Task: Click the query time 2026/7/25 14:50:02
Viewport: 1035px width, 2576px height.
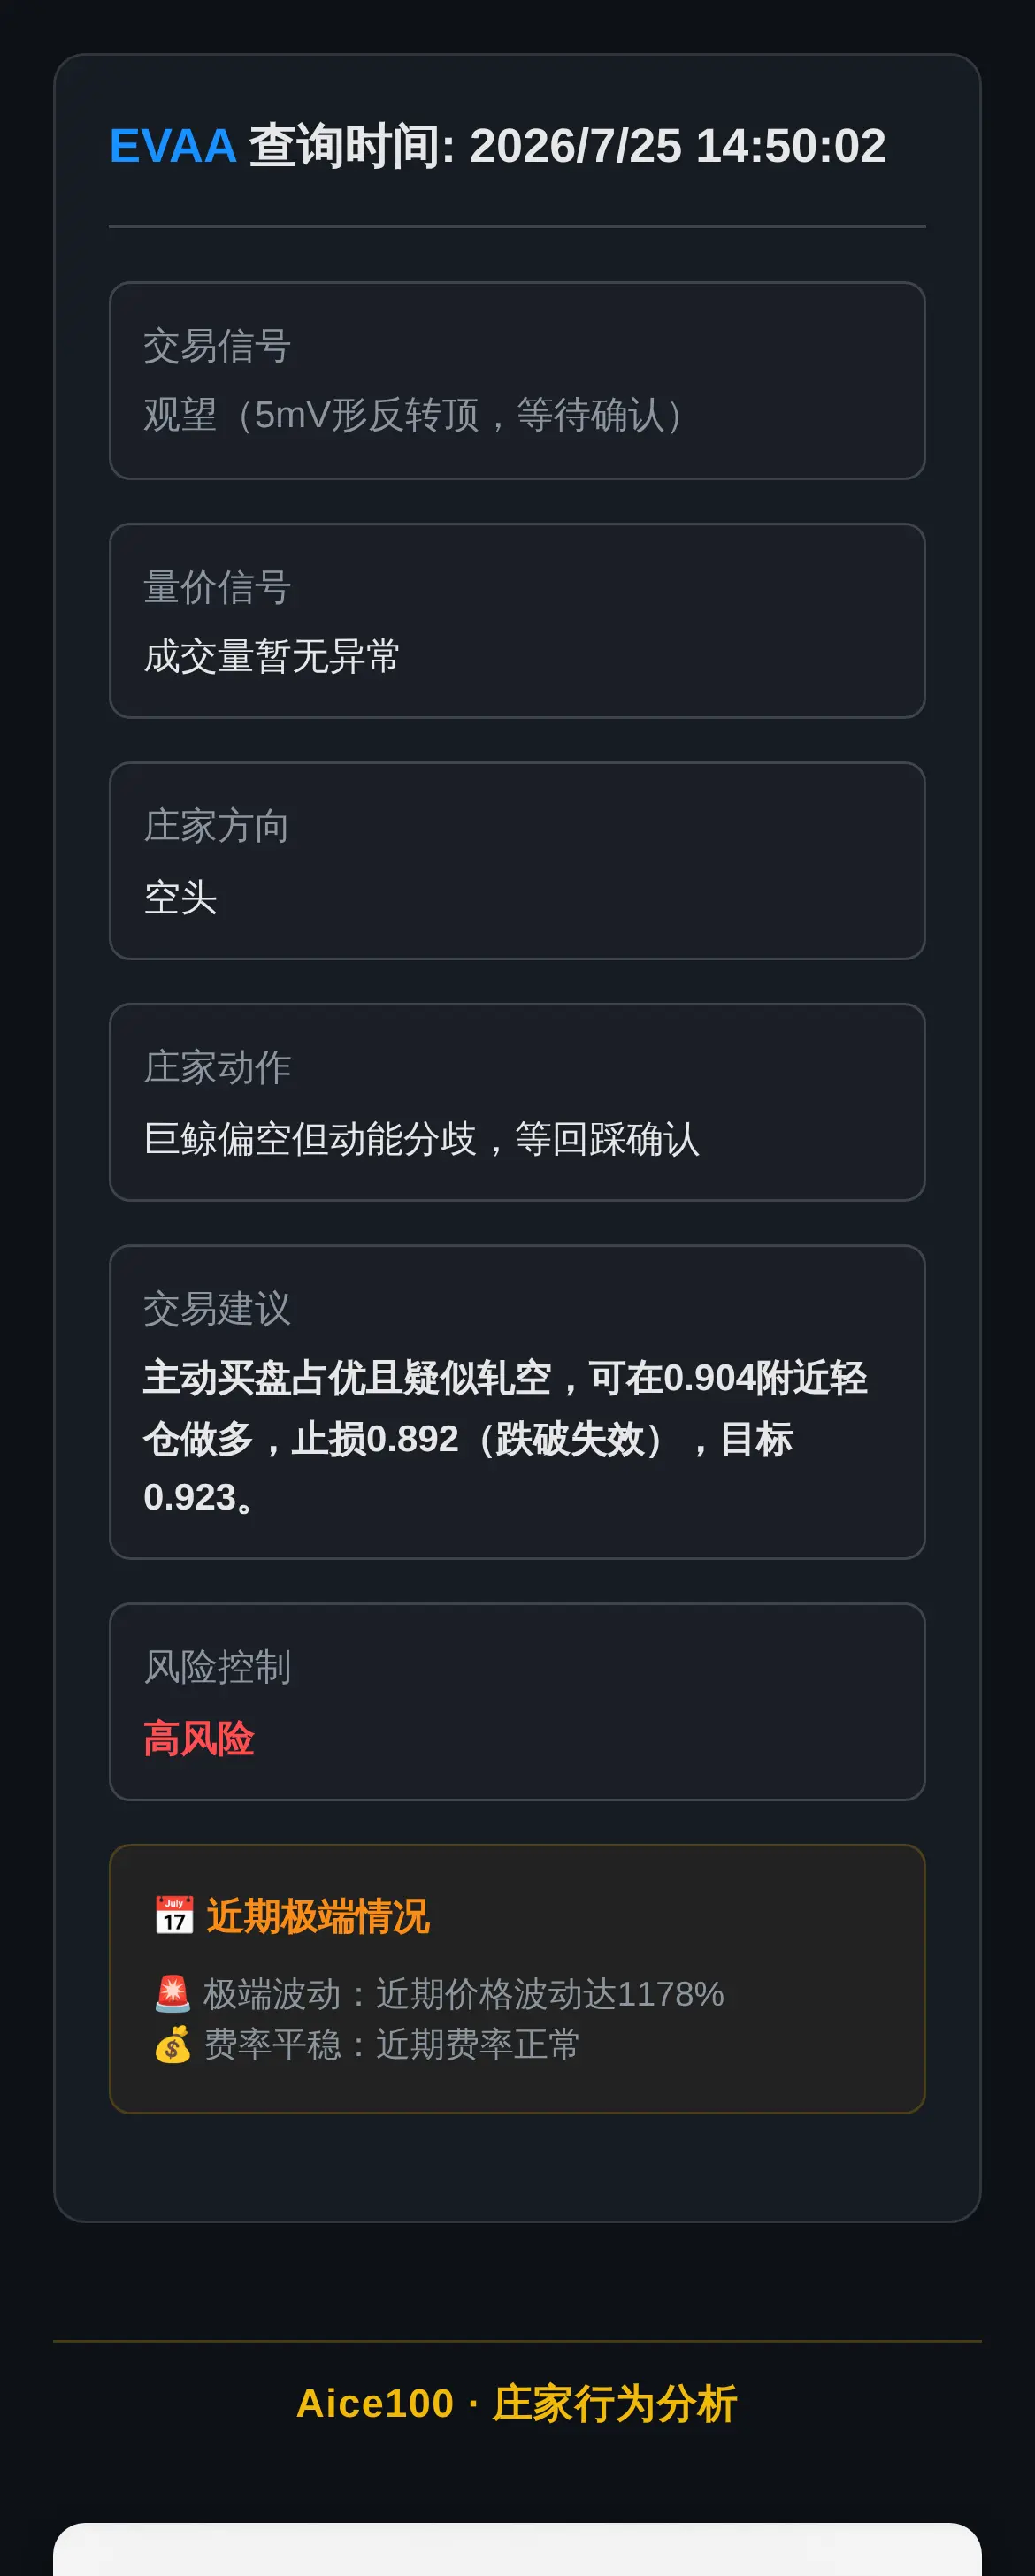Action: pos(678,146)
